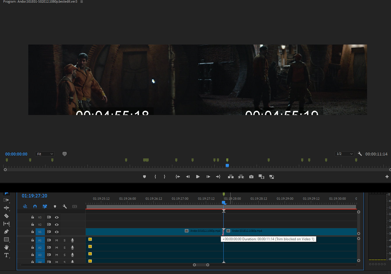Viewport: 391px width, 274px height.
Task: Select the Razor tool
Action: pyautogui.click(x=6, y=216)
